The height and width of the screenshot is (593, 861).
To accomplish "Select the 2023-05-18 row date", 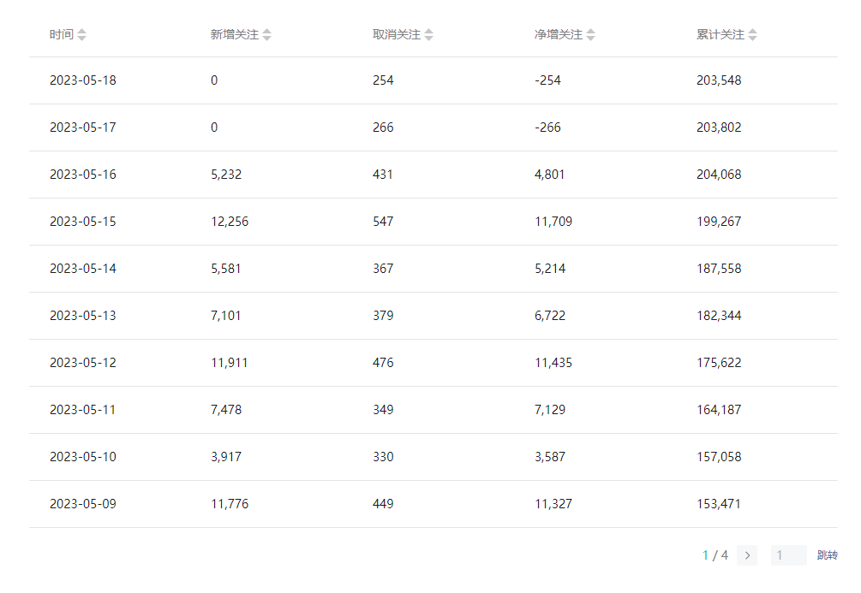I will click(x=82, y=80).
